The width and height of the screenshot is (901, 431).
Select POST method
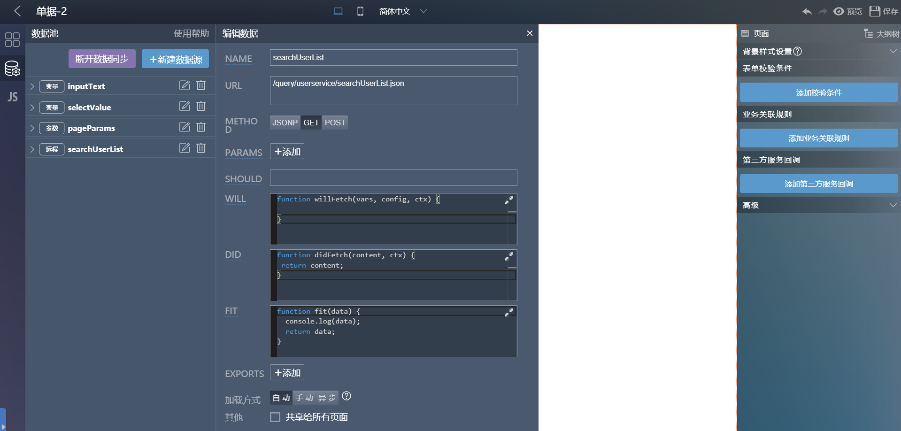335,123
